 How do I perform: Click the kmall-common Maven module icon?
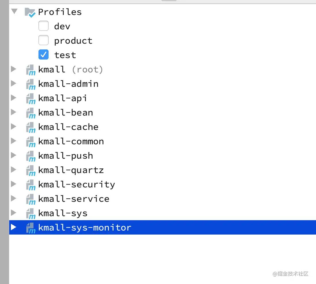pyautogui.click(x=31, y=142)
